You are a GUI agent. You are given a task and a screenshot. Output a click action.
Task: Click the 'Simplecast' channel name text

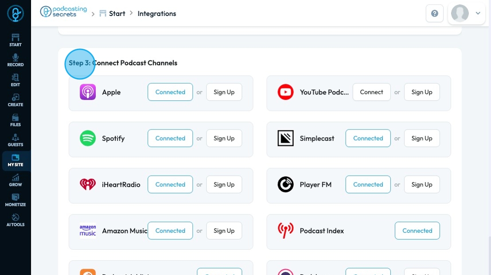click(317, 138)
